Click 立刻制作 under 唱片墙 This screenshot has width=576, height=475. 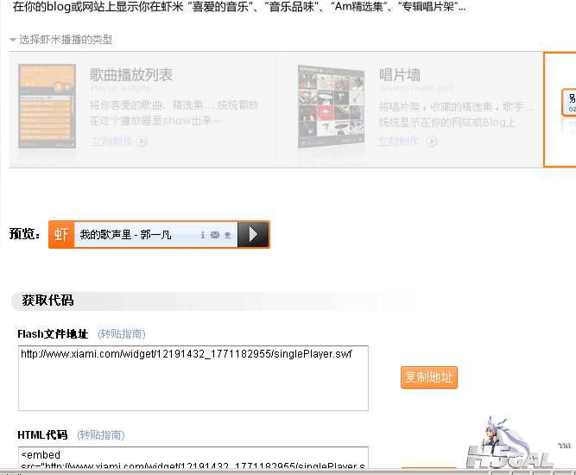pyautogui.click(x=399, y=142)
